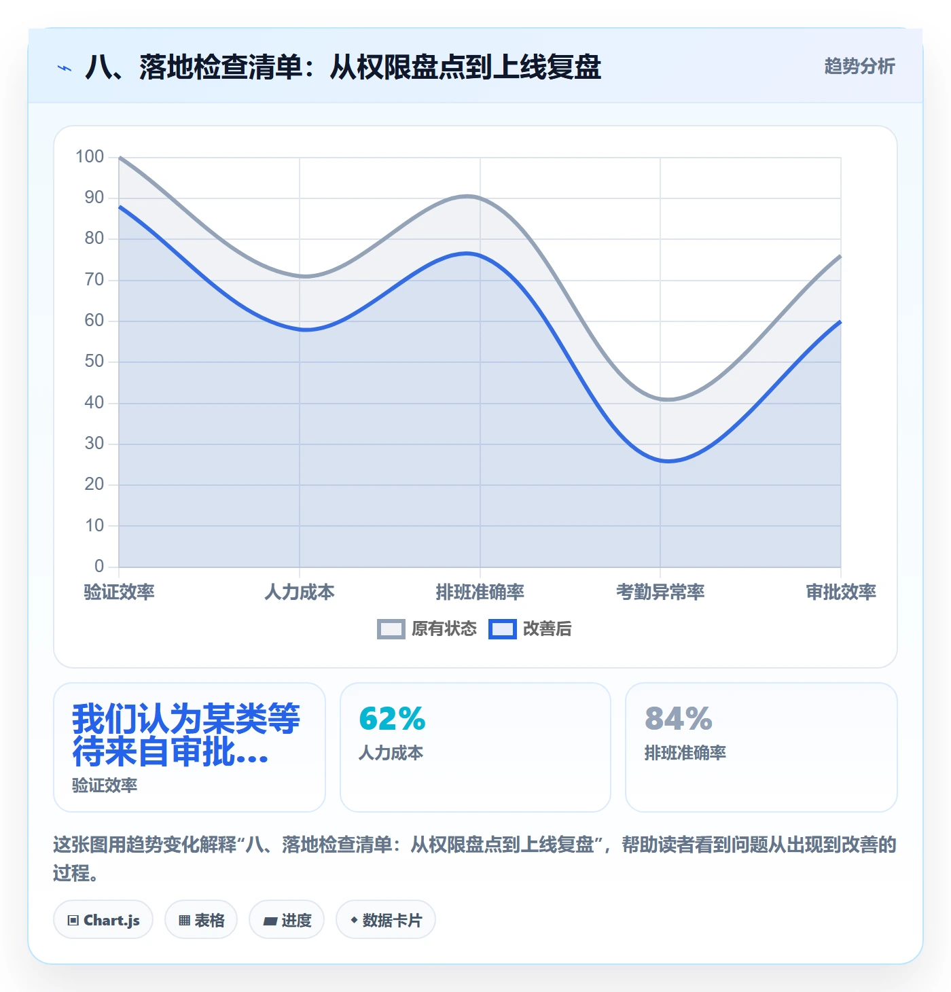The width and height of the screenshot is (951, 992).
Task: Open the 验证效率 data card
Action: pyautogui.click(x=190, y=747)
